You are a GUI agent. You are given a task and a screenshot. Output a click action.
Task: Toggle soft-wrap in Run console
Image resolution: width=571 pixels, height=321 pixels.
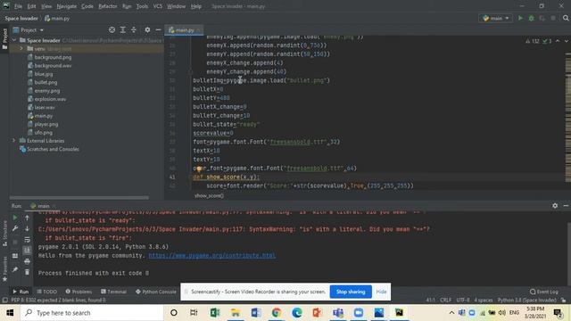point(27,240)
